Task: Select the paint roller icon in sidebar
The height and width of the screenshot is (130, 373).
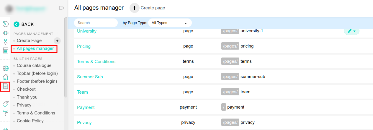Action: (5, 112)
